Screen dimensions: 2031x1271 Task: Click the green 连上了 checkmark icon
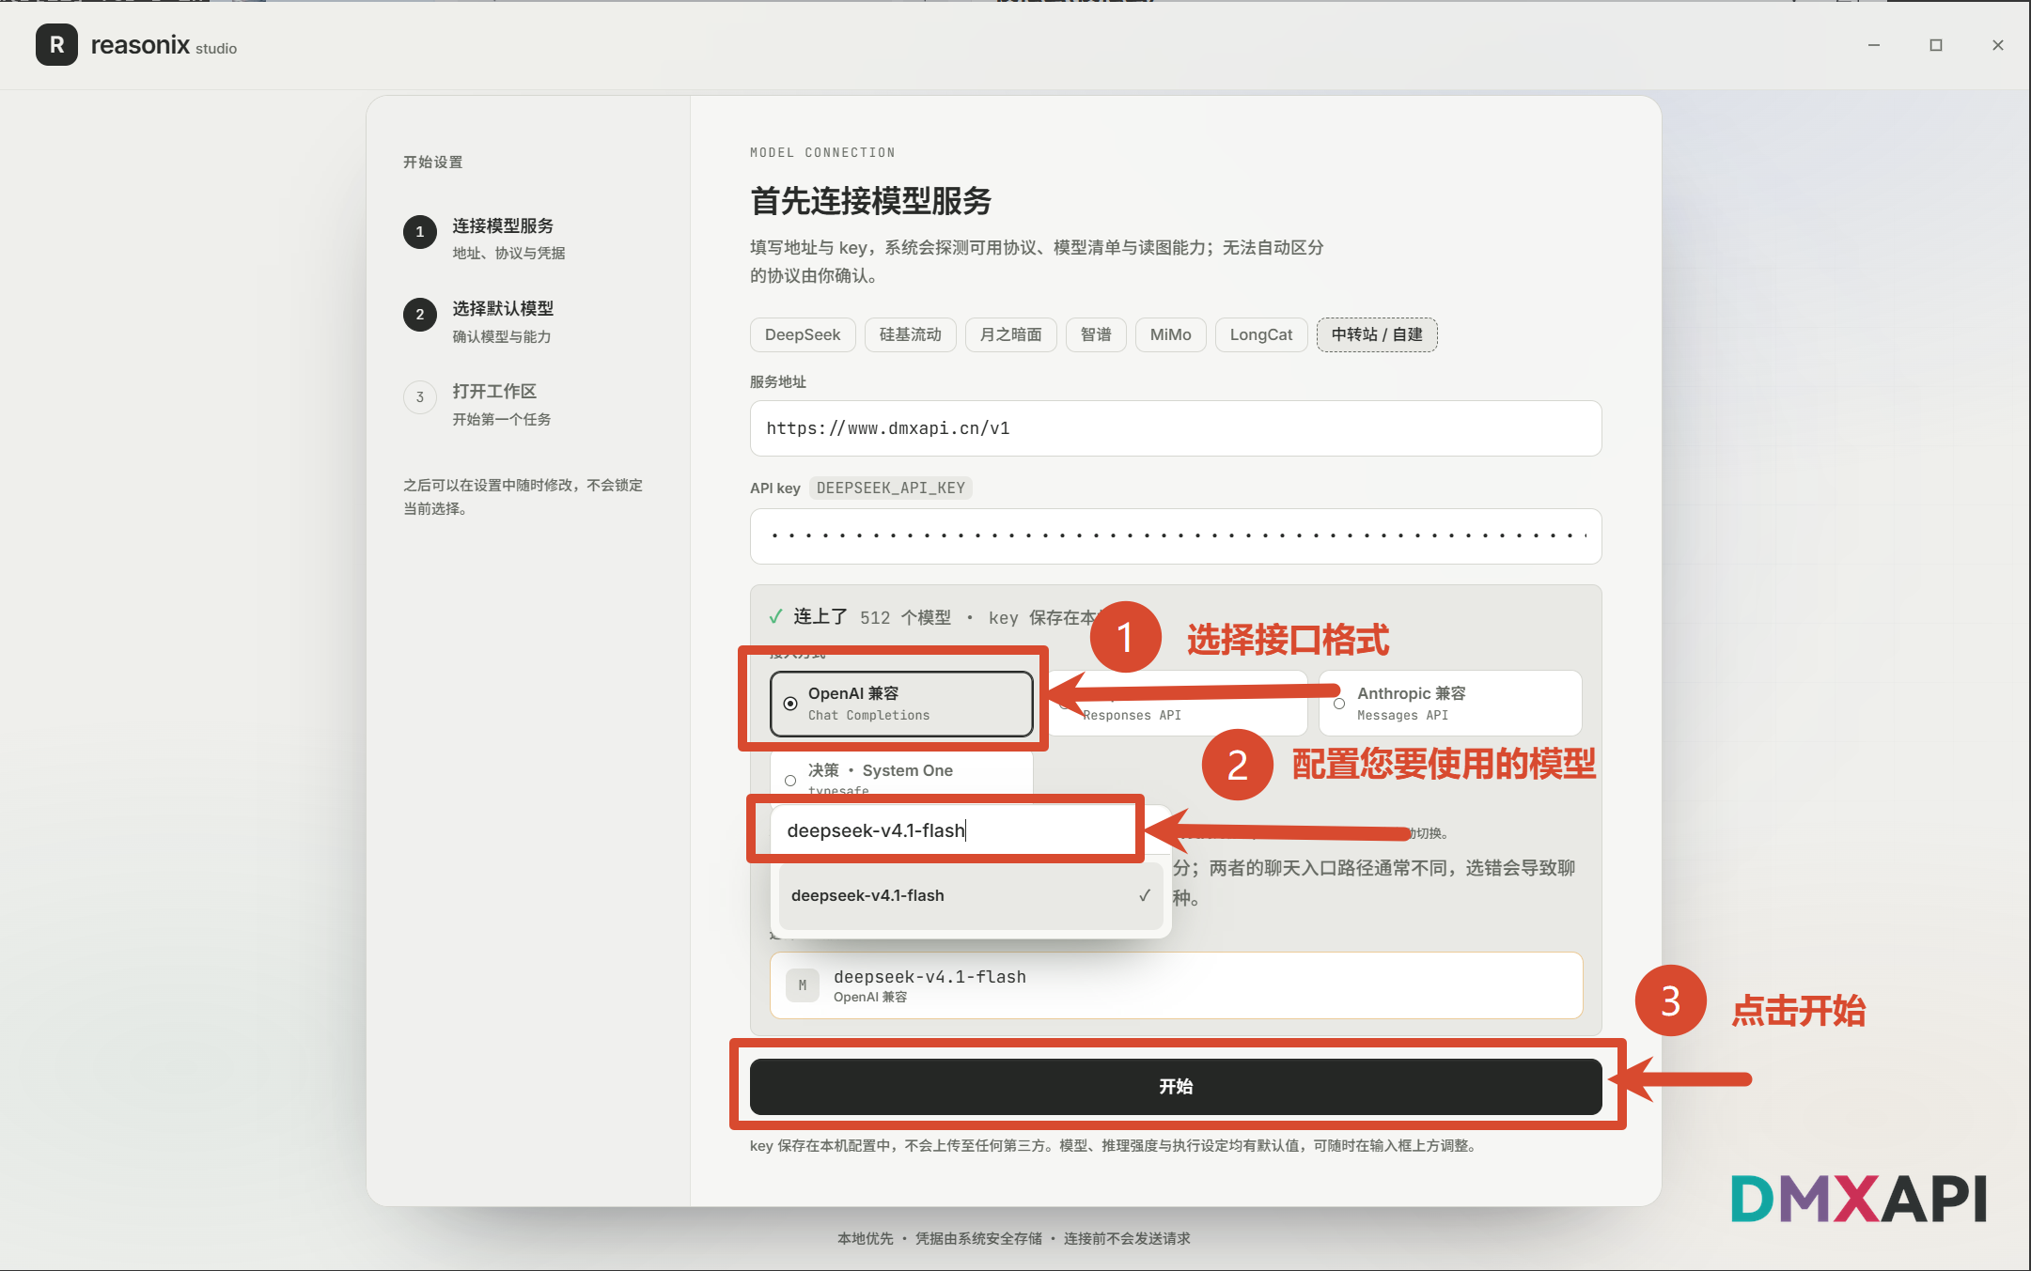pos(775,616)
